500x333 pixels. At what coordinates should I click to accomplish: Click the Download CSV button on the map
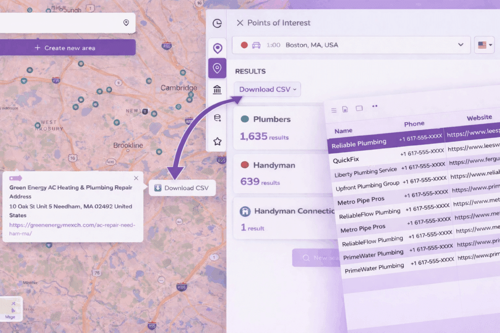point(182,188)
